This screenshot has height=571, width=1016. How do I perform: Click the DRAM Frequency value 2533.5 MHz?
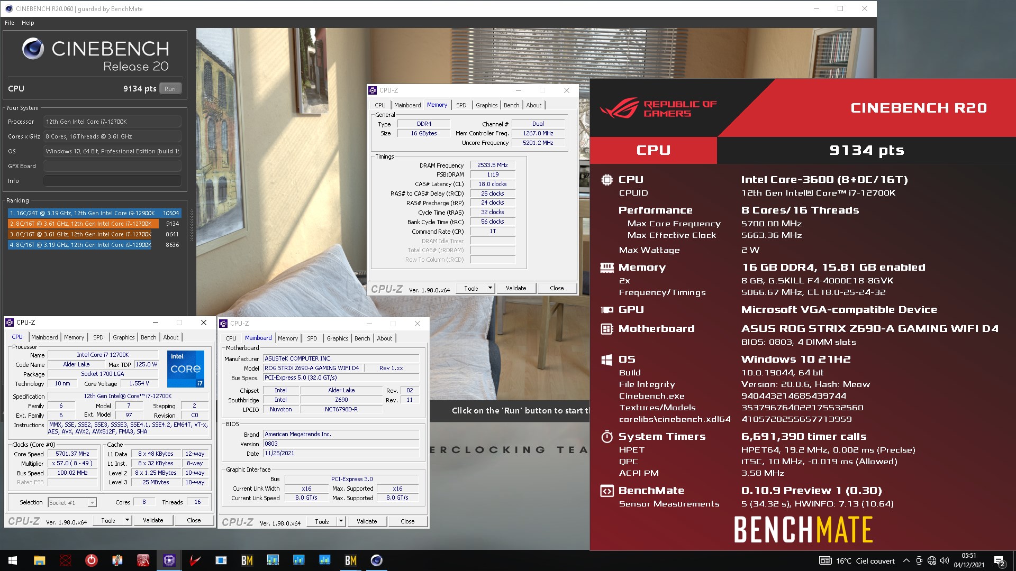[x=493, y=165]
